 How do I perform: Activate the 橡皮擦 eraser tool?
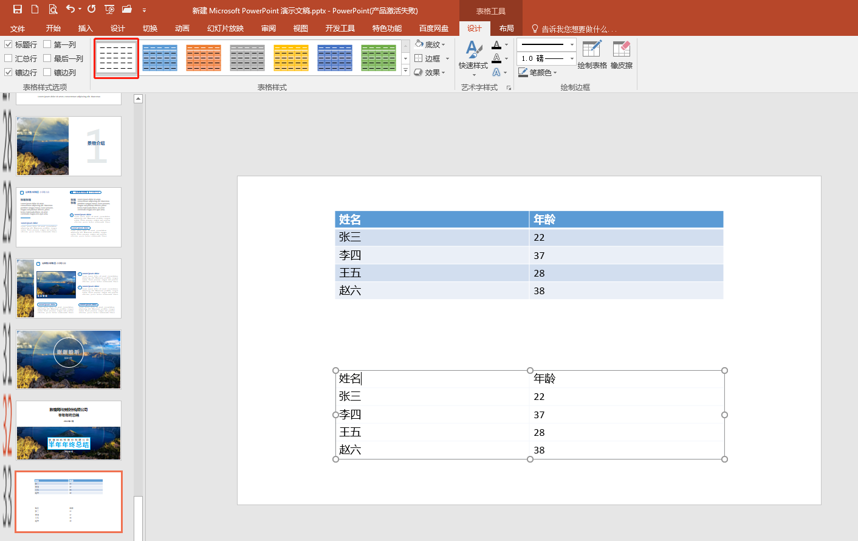[622, 55]
